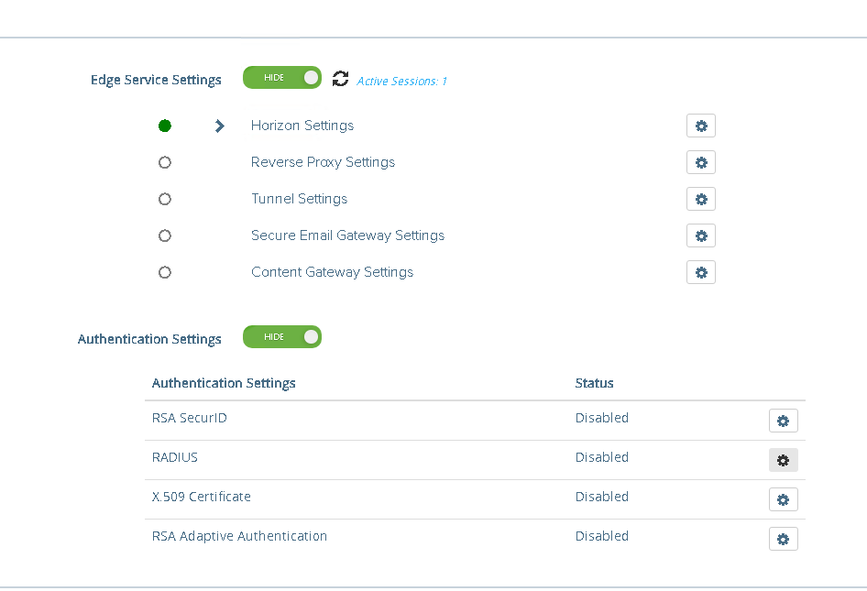The width and height of the screenshot is (867, 591).
Task: Open Secure Email Gateway Settings gear
Action: pyautogui.click(x=700, y=235)
